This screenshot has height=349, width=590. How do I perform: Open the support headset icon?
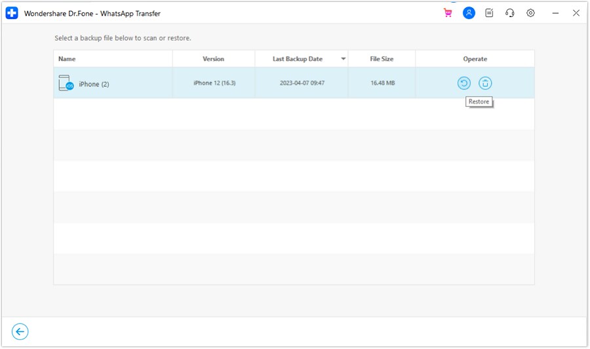pyautogui.click(x=510, y=13)
